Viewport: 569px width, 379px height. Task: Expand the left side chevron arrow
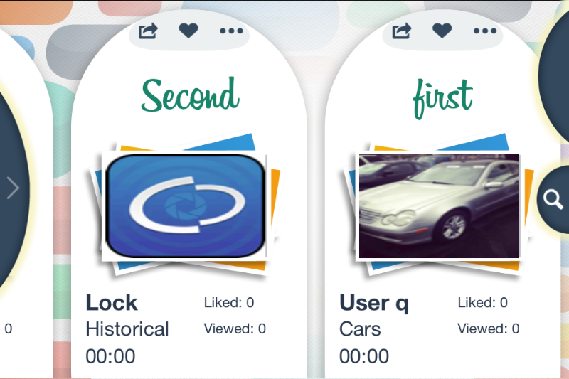(13, 188)
